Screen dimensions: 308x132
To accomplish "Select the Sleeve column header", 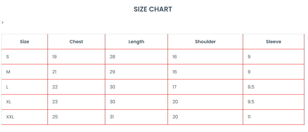I will click(273, 42).
